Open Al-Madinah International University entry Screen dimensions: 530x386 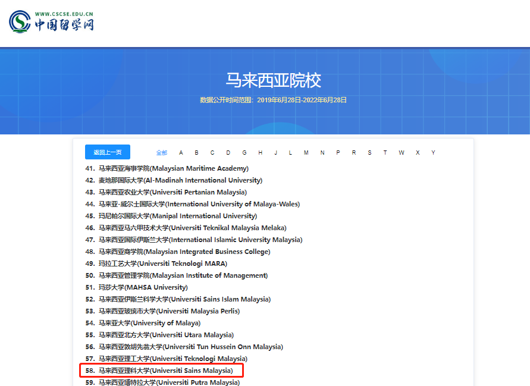coord(174,180)
